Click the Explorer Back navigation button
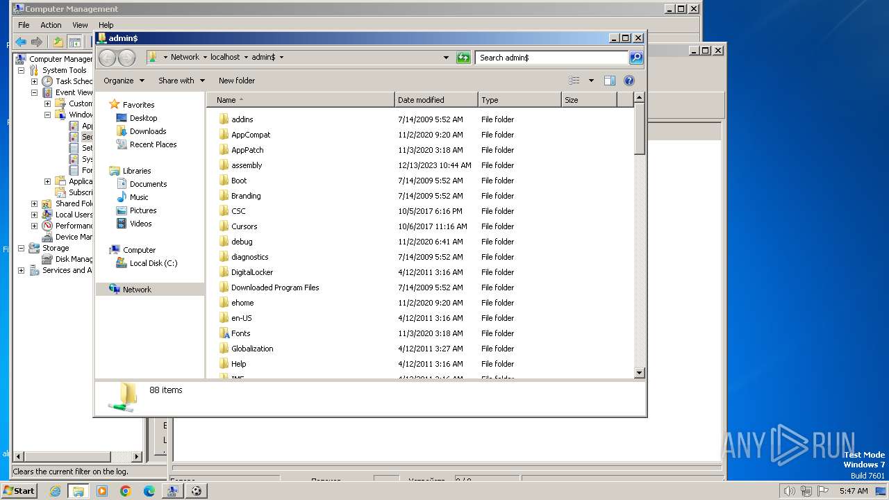The width and height of the screenshot is (889, 500). pyautogui.click(x=107, y=58)
